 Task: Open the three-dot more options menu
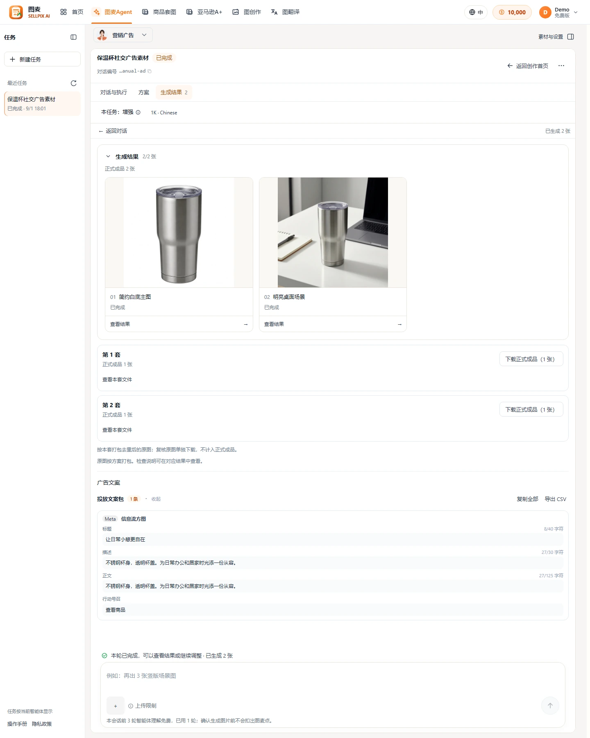click(x=561, y=66)
